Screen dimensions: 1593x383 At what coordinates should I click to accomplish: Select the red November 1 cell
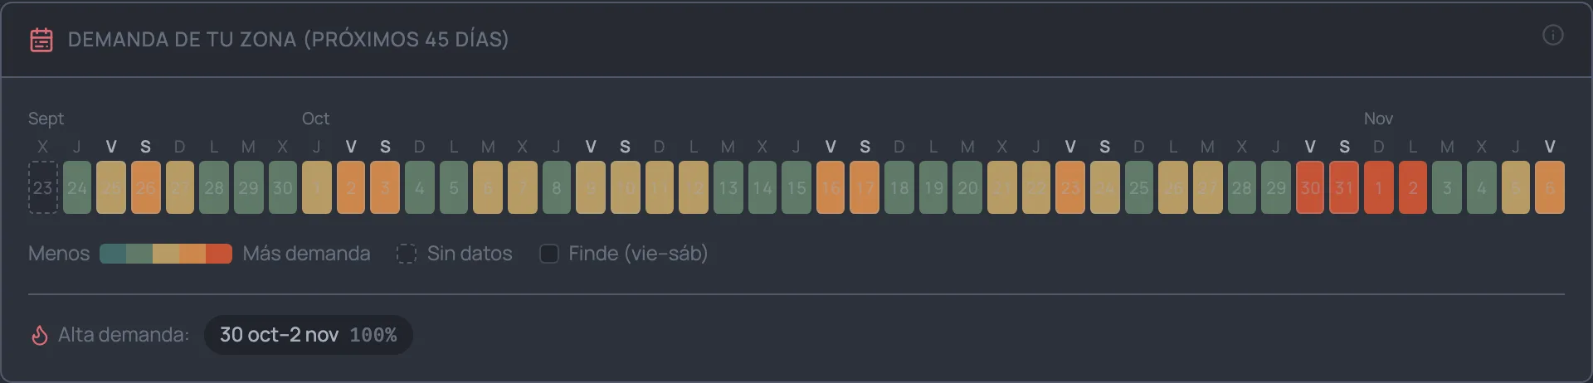click(1379, 187)
